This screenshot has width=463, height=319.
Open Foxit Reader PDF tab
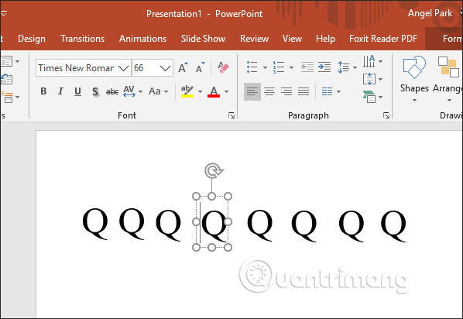(383, 39)
